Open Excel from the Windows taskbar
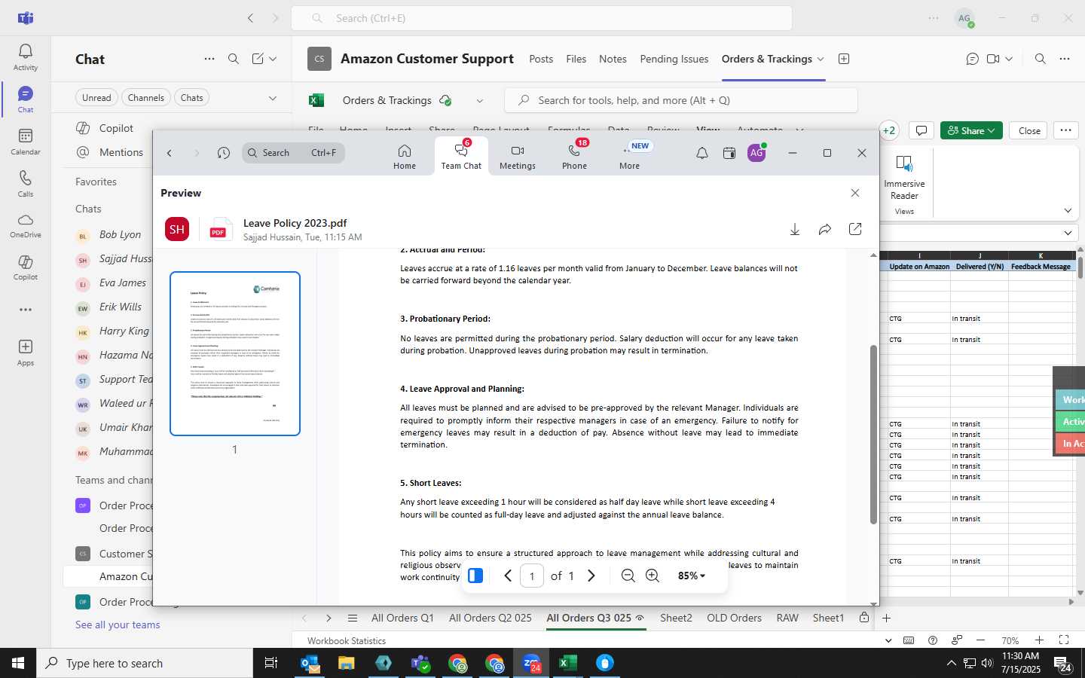 [x=567, y=663]
